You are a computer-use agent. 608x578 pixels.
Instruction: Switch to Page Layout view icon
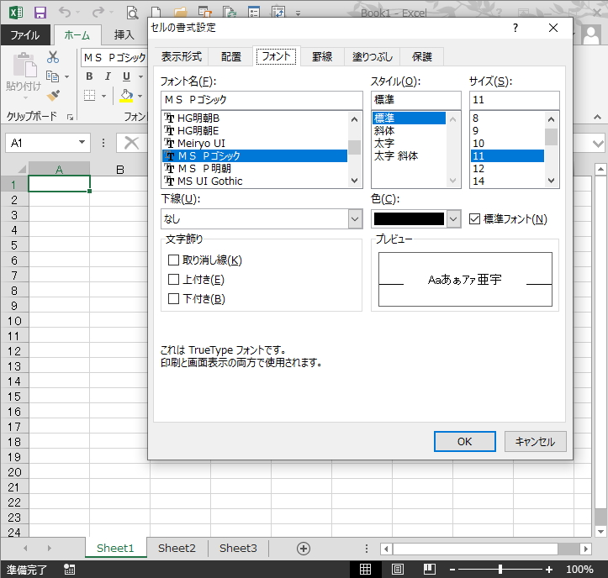398,569
